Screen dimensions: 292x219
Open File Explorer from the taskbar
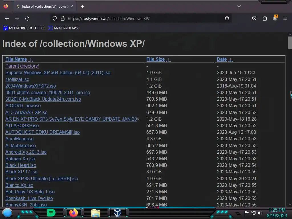(96, 213)
